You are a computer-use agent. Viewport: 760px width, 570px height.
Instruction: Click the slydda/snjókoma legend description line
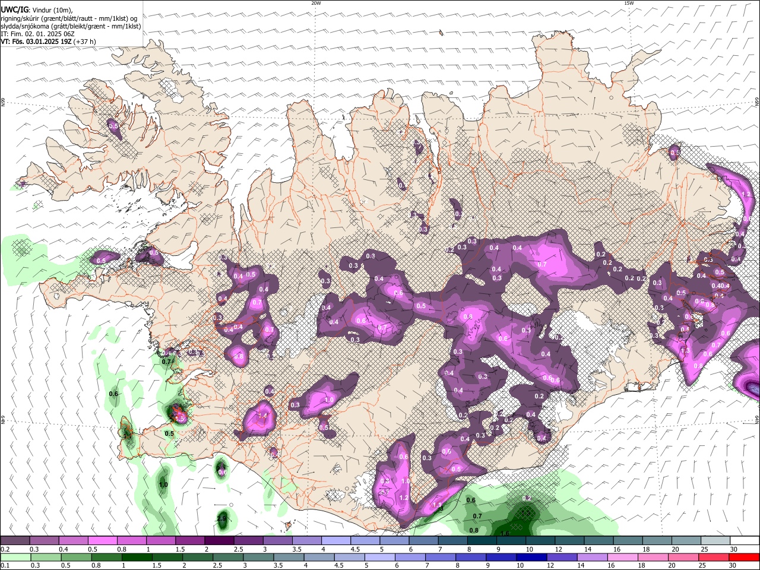(71, 26)
